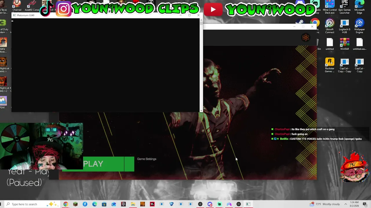Select the file named untitled on the desktop
The width and height of the screenshot is (371, 208).
pyautogui.click(x=330, y=44)
